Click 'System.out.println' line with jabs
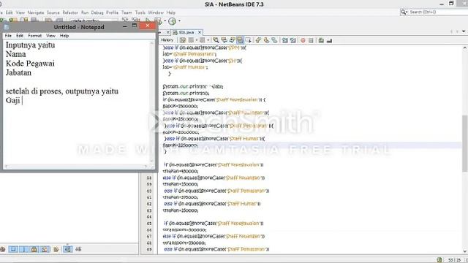This screenshot has width=468, height=263. (193, 86)
